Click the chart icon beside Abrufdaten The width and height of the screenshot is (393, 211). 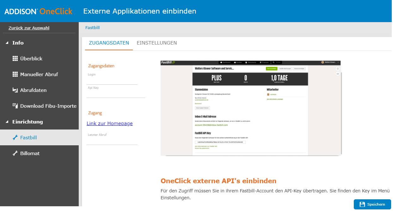pos(15,90)
